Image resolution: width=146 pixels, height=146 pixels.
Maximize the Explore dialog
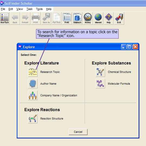pos(129,47)
